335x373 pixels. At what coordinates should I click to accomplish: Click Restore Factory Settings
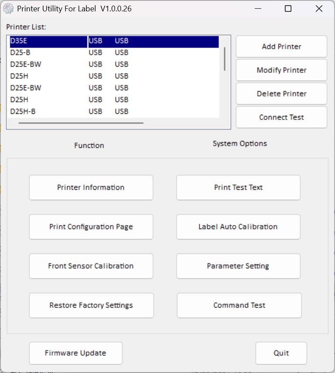pos(91,305)
